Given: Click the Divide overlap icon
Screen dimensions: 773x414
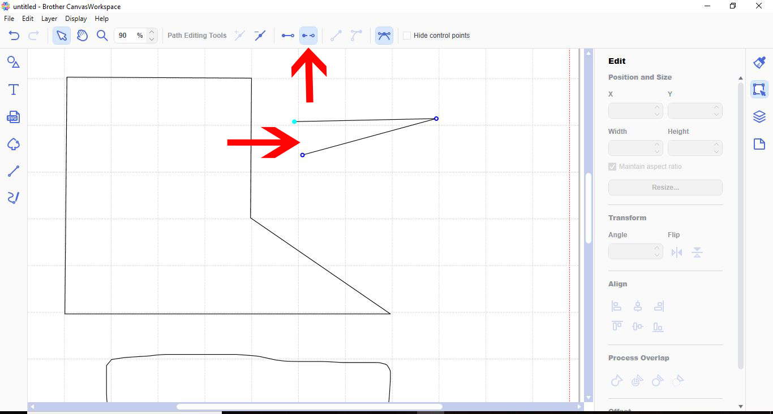Looking at the screenshot, I should coord(637,381).
